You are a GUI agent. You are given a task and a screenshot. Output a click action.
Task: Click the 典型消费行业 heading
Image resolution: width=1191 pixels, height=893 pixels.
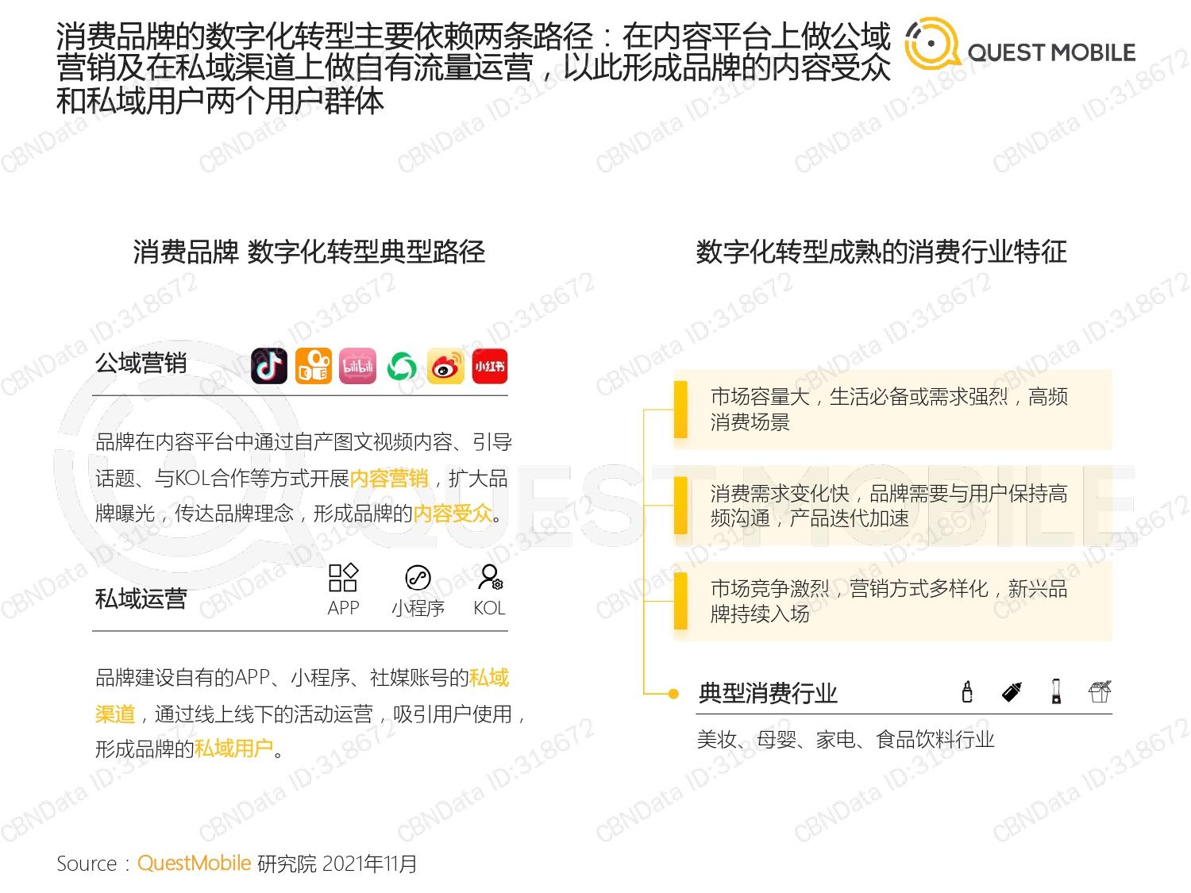(x=768, y=693)
